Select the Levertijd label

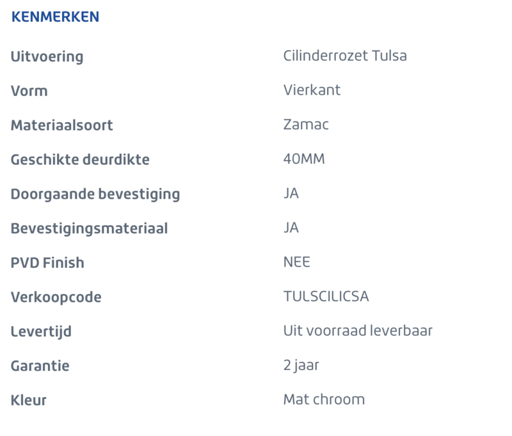click(x=41, y=332)
